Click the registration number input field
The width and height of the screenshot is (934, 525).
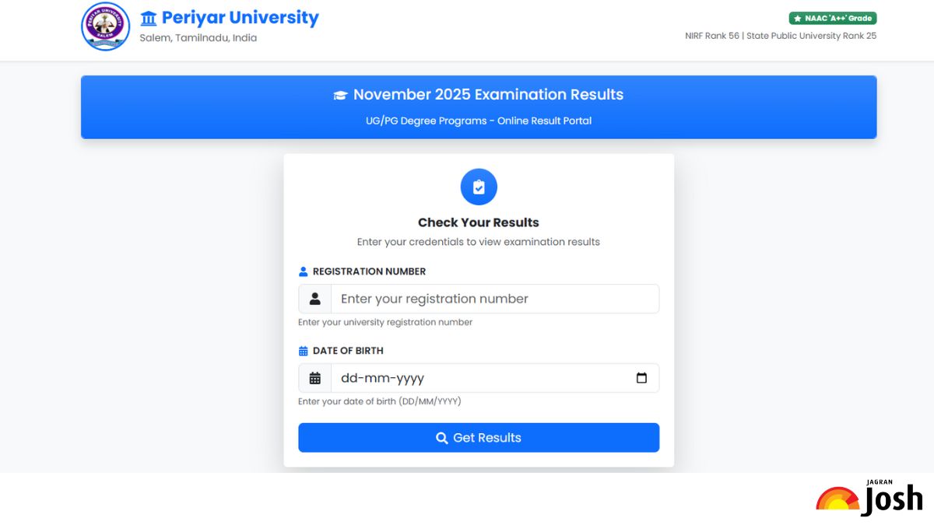click(x=495, y=299)
